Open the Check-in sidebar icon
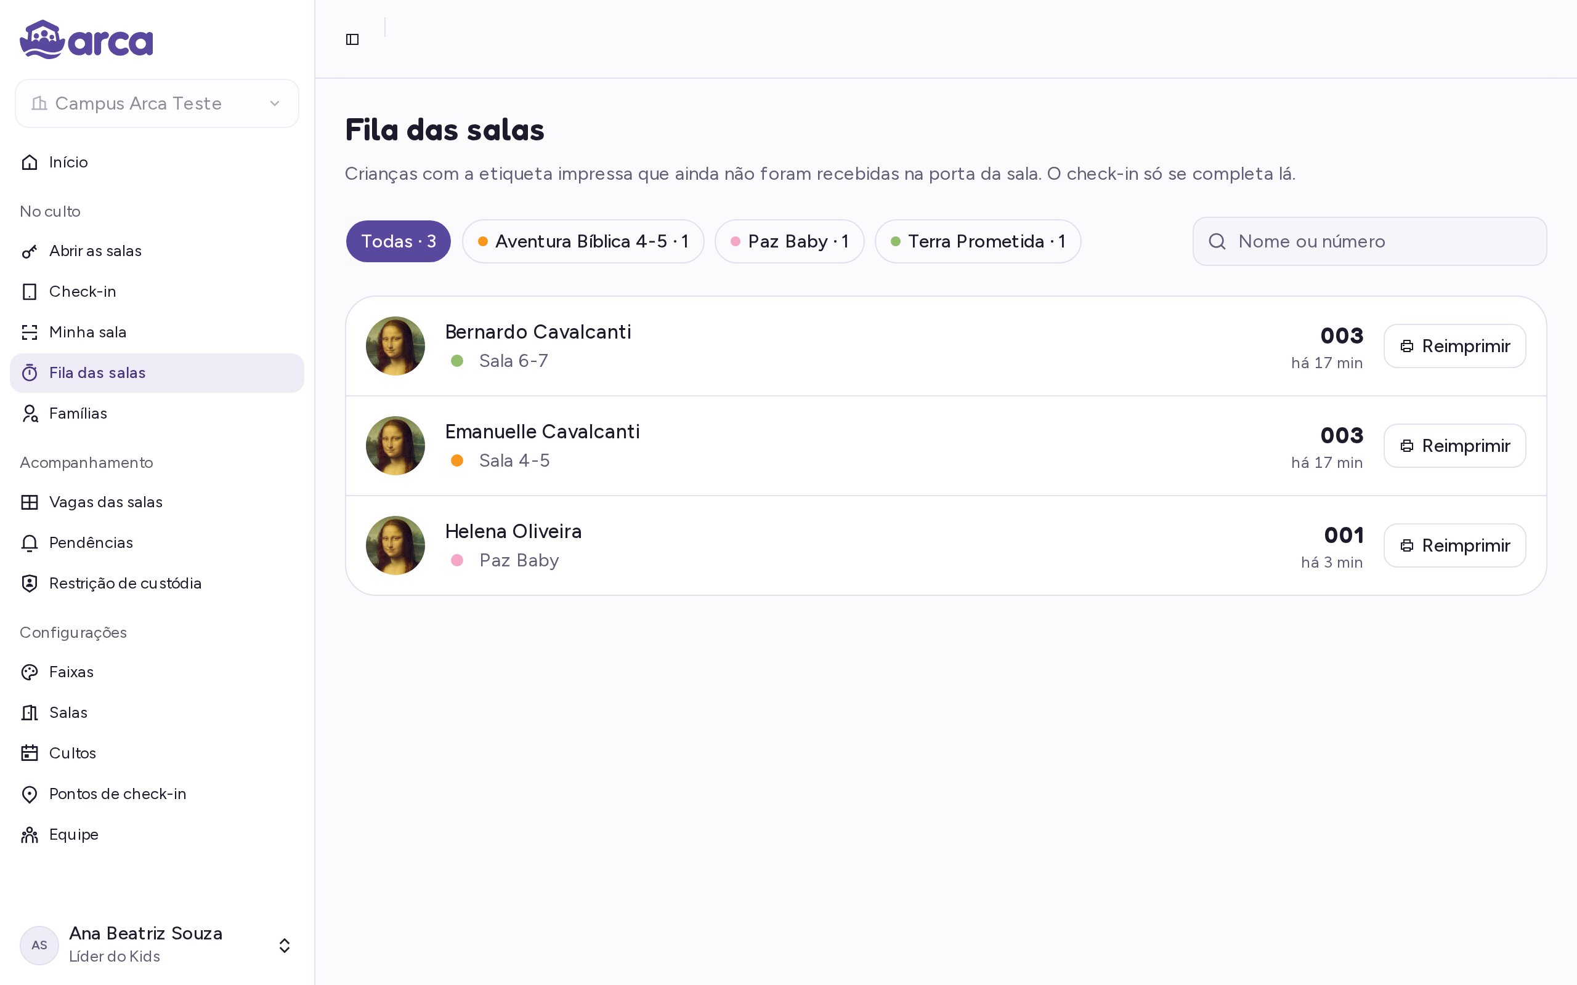Image resolution: width=1577 pixels, height=985 pixels. [x=30, y=292]
